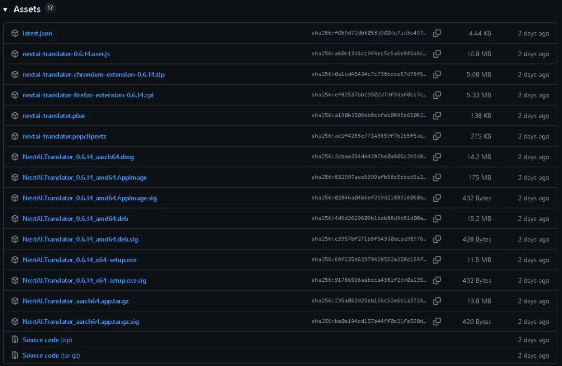This screenshot has height=366, width=562.
Task: Copy hash for x64-setup.exe.sig asset
Action: coord(437,280)
